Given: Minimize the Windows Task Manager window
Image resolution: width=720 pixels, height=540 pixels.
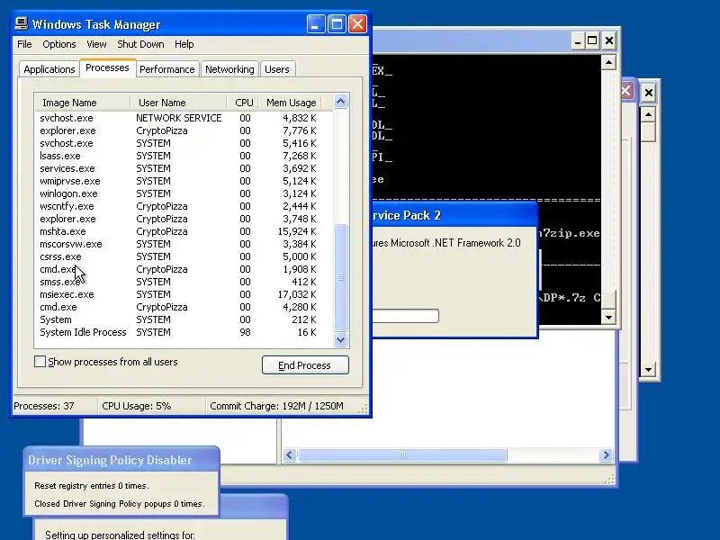Looking at the screenshot, I should (x=316, y=24).
